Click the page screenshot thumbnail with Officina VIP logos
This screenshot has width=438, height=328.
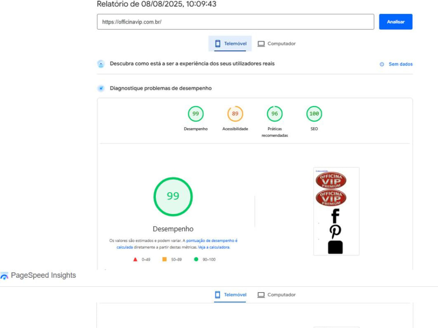pyautogui.click(x=336, y=211)
